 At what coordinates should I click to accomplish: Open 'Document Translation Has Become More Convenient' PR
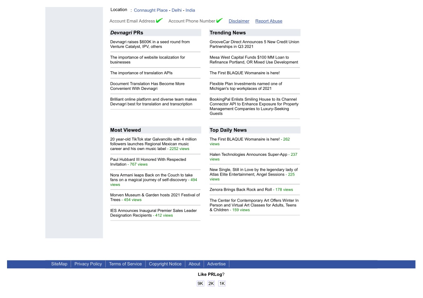click(147, 86)
